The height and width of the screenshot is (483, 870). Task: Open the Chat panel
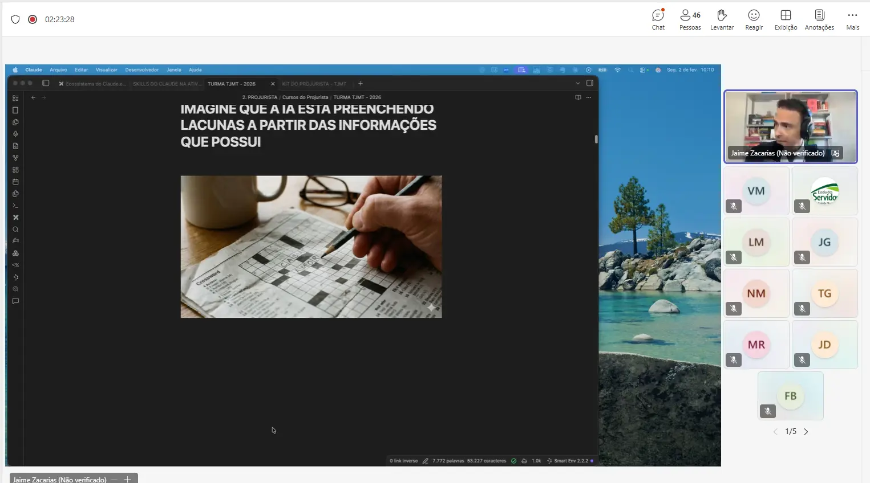point(658,19)
